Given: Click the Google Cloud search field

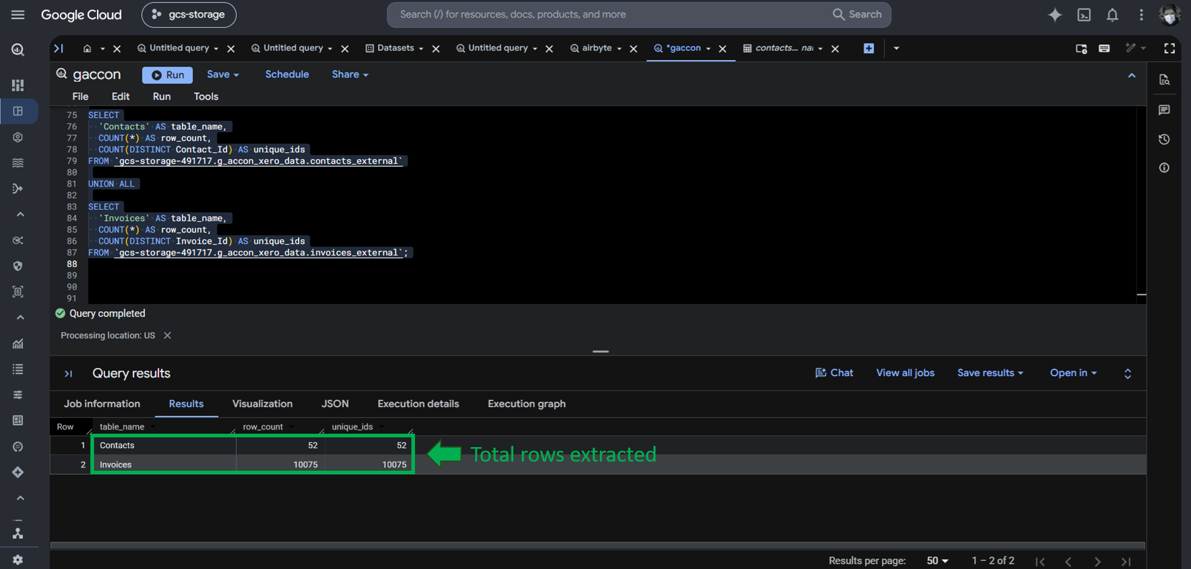Looking at the screenshot, I should point(639,15).
